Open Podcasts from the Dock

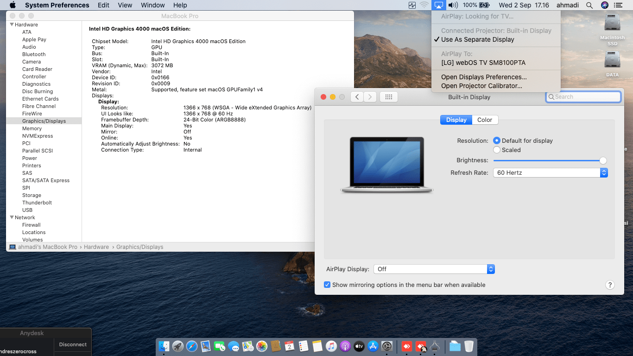(345, 346)
